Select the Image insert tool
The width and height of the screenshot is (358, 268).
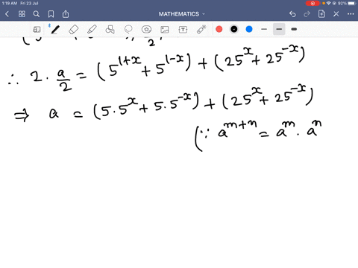[165, 30]
